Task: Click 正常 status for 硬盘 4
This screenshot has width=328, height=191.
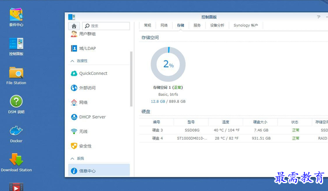Action: point(295,138)
